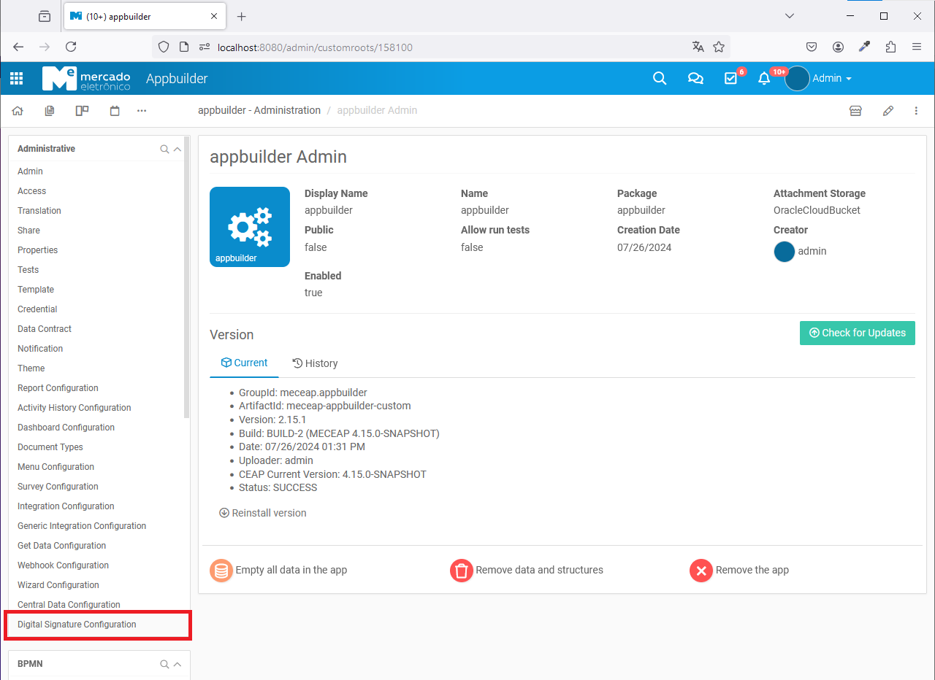Click the calendar icon in toolbar

pyautogui.click(x=115, y=111)
